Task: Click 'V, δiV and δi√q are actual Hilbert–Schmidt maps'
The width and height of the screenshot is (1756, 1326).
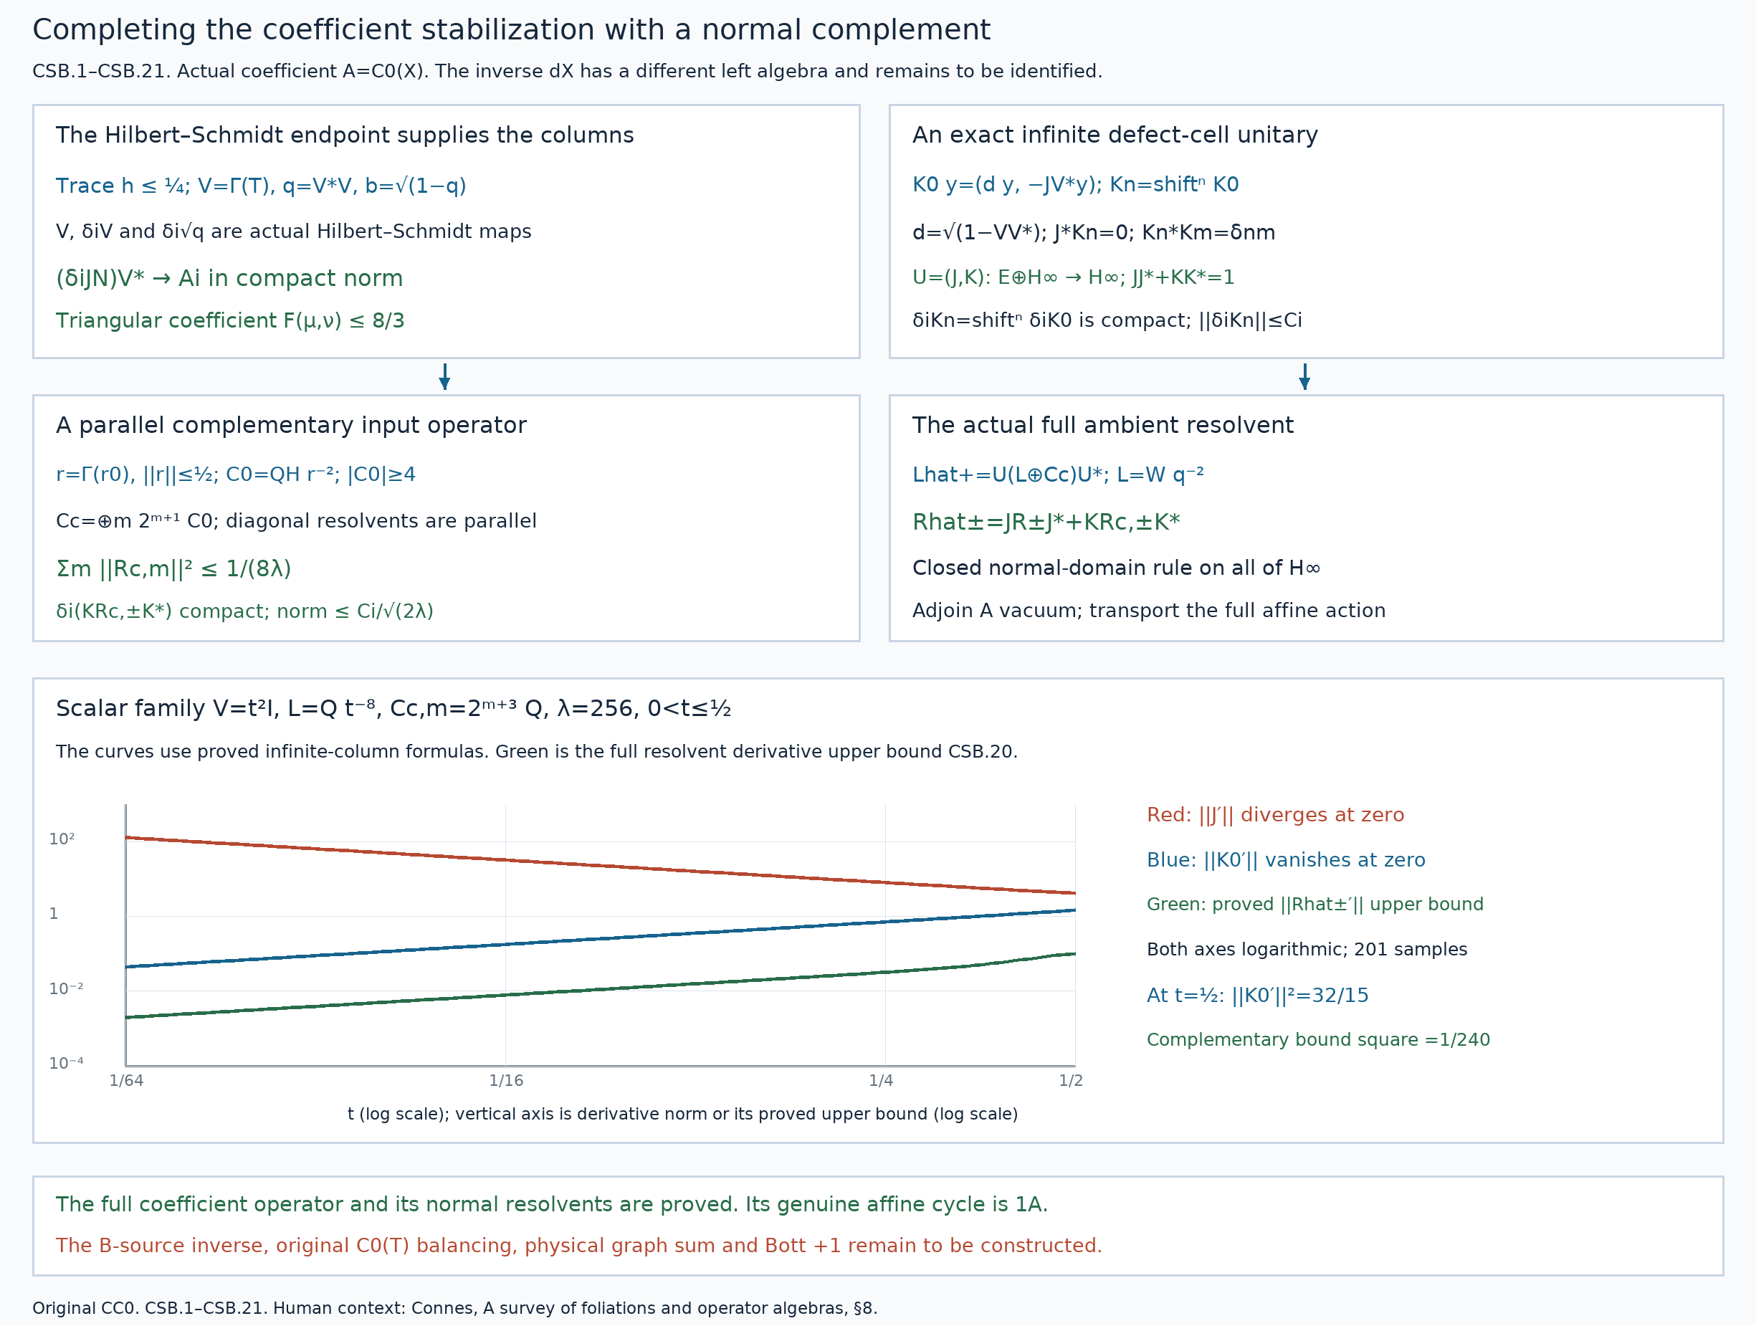Action: click(x=293, y=231)
